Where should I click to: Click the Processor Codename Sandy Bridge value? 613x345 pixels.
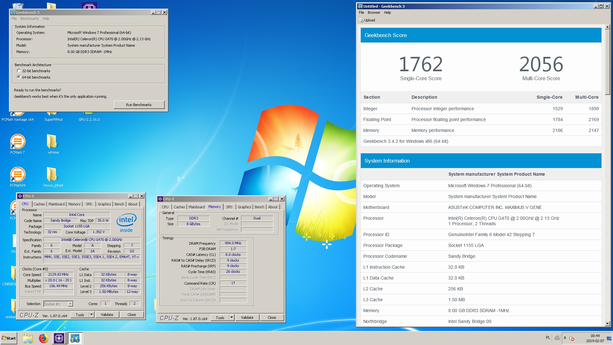click(x=461, y=256)
